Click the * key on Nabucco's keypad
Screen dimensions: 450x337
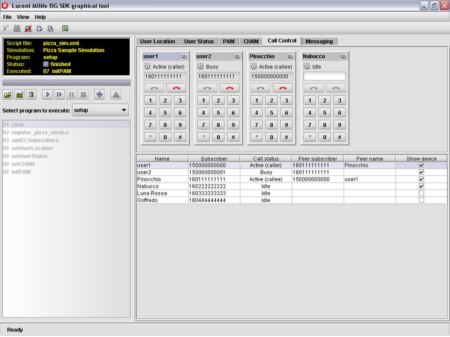310,137
